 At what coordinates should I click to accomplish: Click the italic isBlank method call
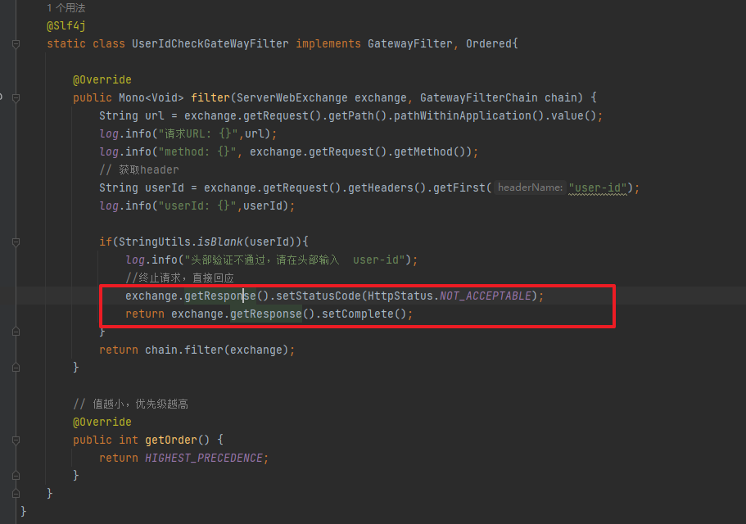coord(219,242)
